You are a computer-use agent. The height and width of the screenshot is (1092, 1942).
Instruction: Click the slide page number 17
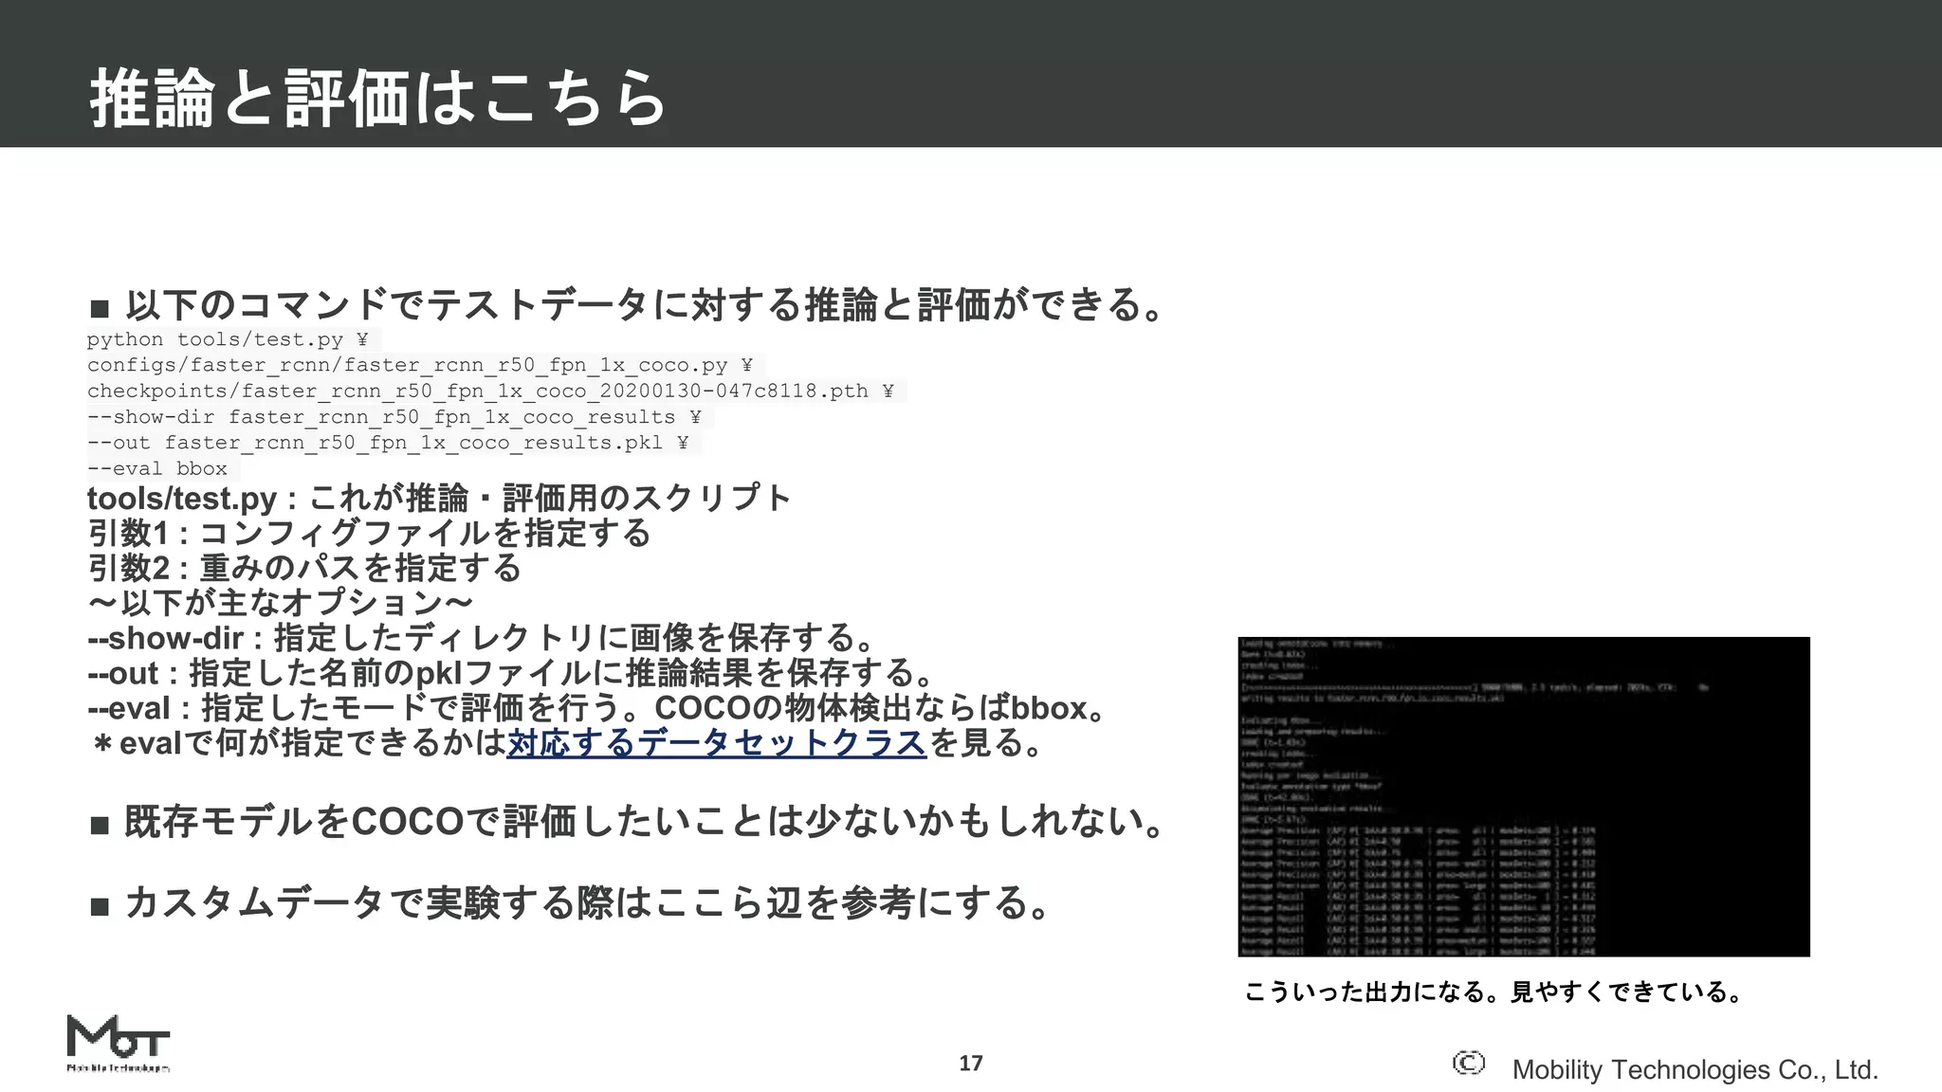tap(971, 1064)
